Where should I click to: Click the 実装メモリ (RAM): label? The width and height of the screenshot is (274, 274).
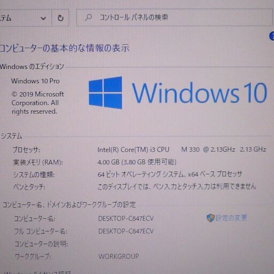tap(38, 162)
